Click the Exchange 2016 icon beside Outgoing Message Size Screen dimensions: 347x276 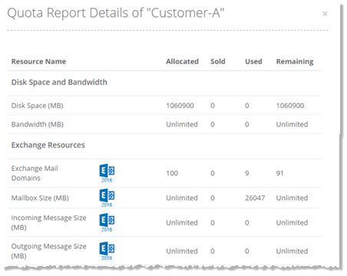coord(107,251)
